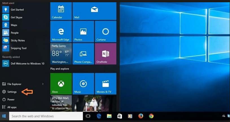The width and height of the screenshot is (230, 122).
Task: Launch the Microsoft Edge tile
Action: (61, 32)
